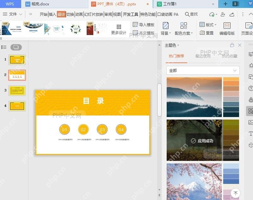Switch to the 插入 ribbon tab
Image resolution: width=253 pixels, height=200 pixels.
52,15
